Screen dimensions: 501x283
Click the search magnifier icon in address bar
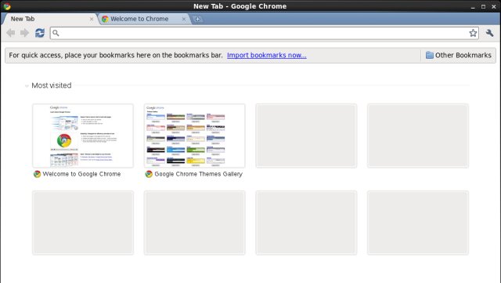56,33
